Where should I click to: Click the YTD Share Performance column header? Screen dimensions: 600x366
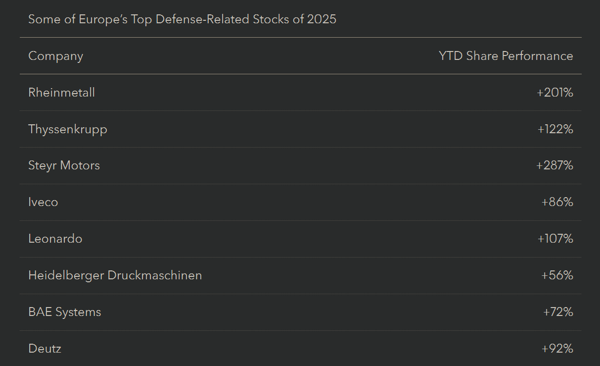click(506, 56)
